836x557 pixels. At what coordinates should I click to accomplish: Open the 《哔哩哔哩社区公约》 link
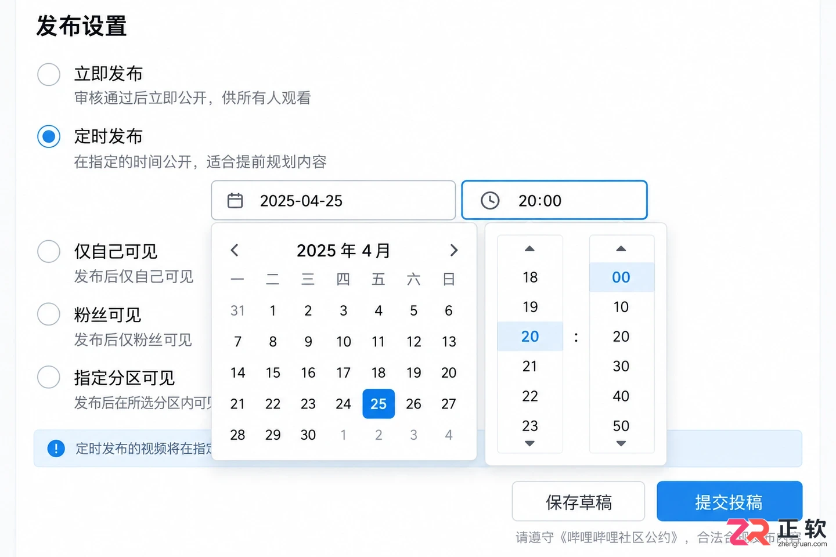click(x=619, y=538)
